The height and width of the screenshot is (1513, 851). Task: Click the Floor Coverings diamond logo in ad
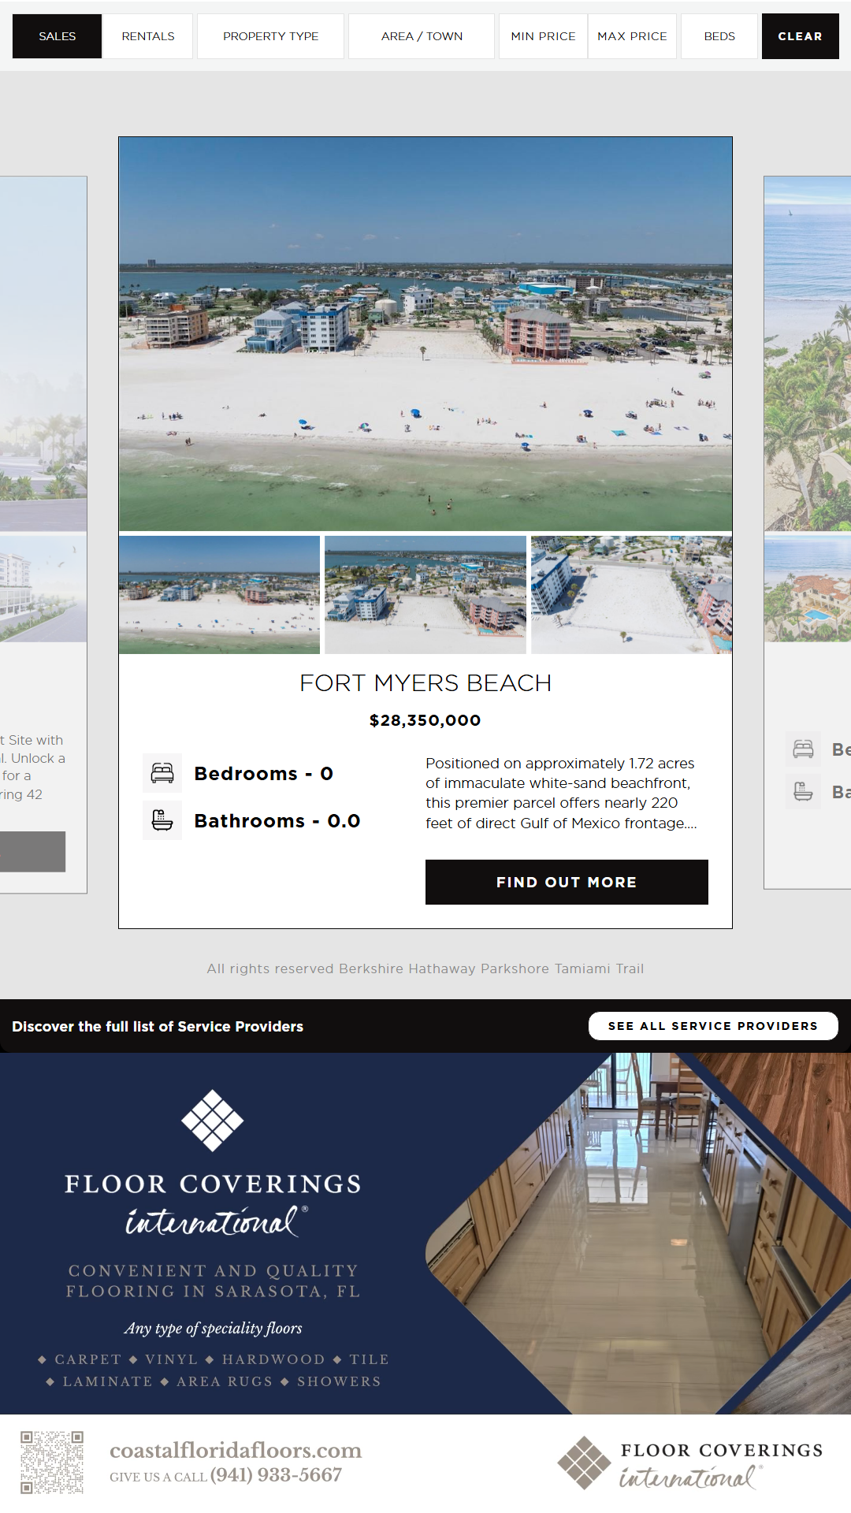click(213, 1120)
